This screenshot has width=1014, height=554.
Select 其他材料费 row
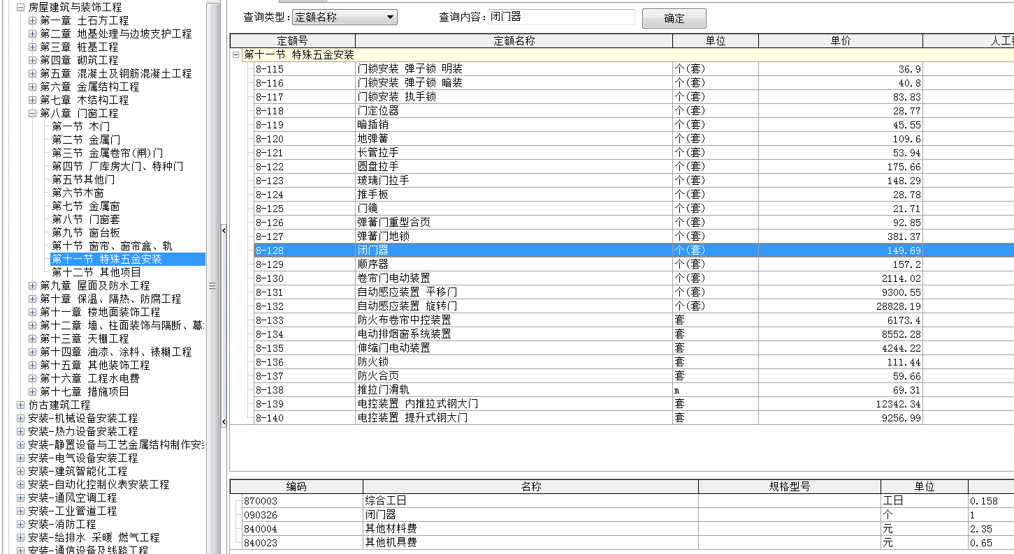(628, 529)
